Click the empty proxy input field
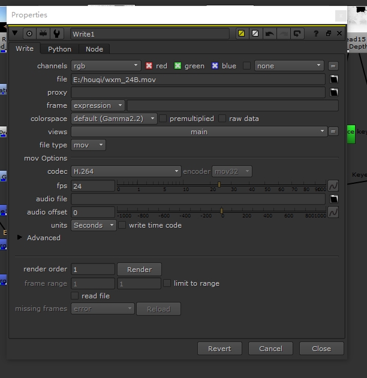The height and width of the screenshot is (378, 367). coord(198,92)
